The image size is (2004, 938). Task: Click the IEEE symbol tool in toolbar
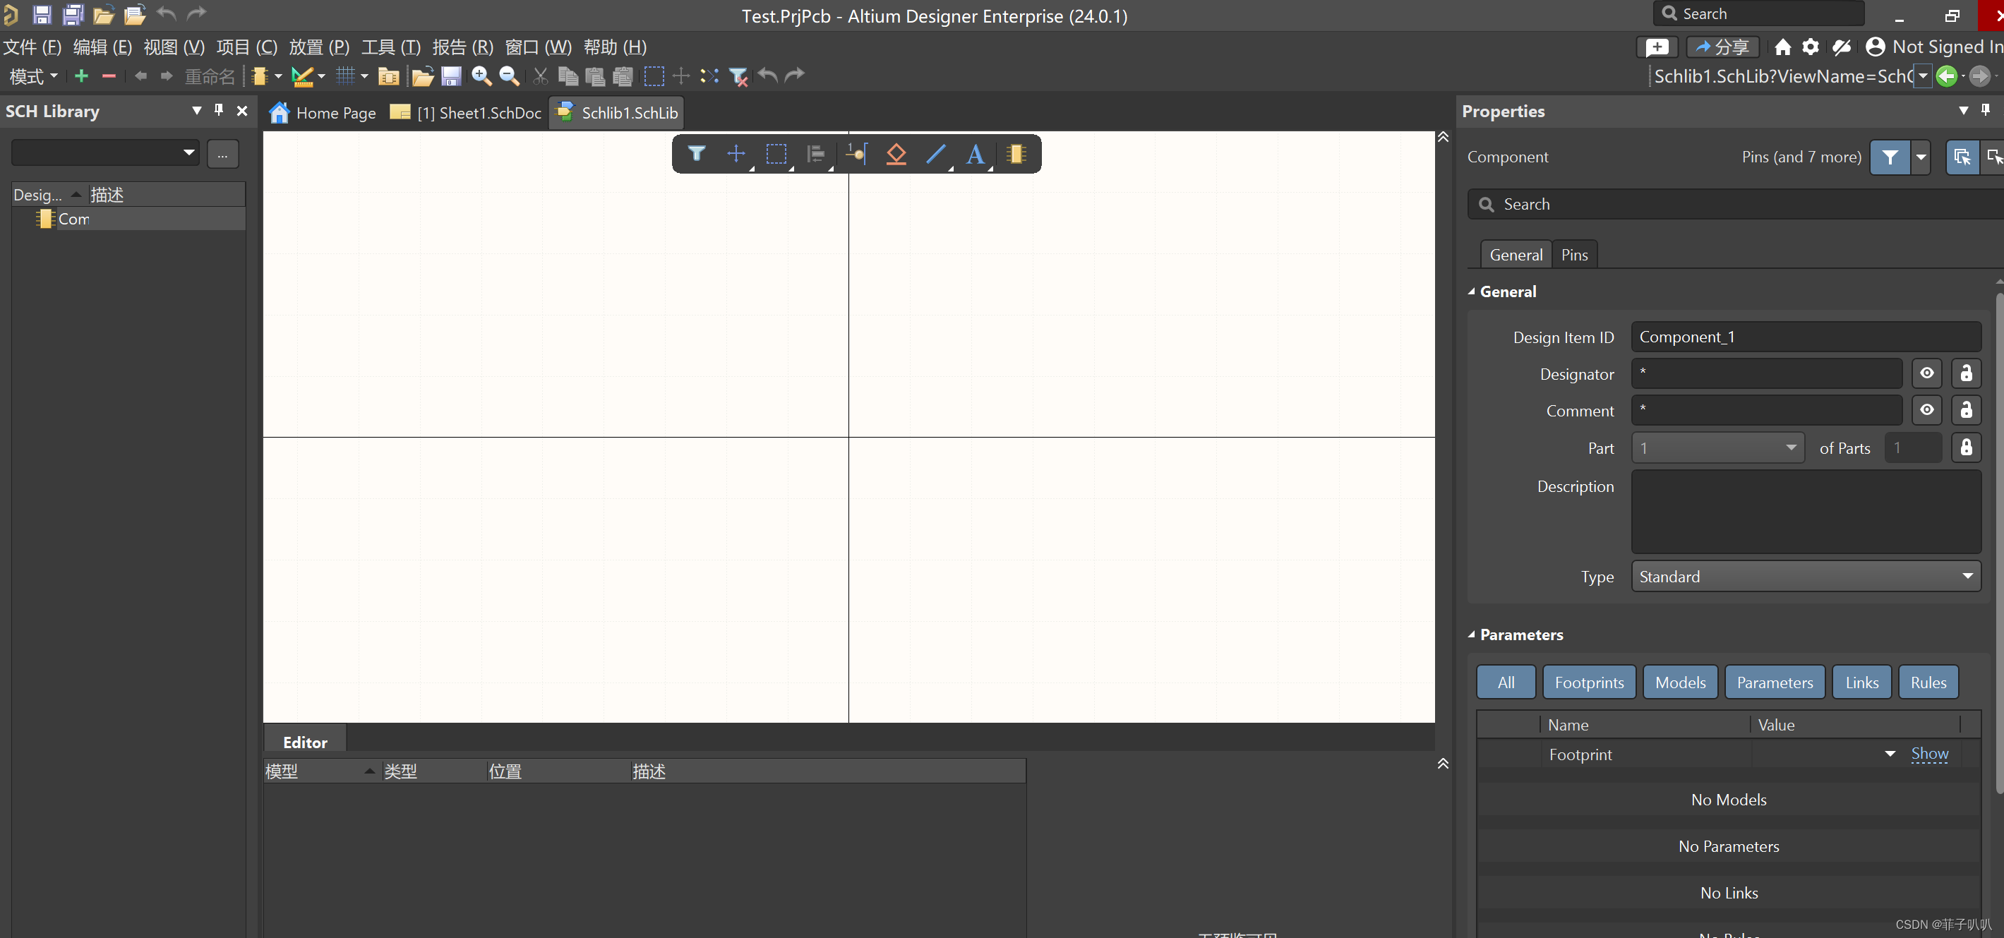(x=894, y=153)
